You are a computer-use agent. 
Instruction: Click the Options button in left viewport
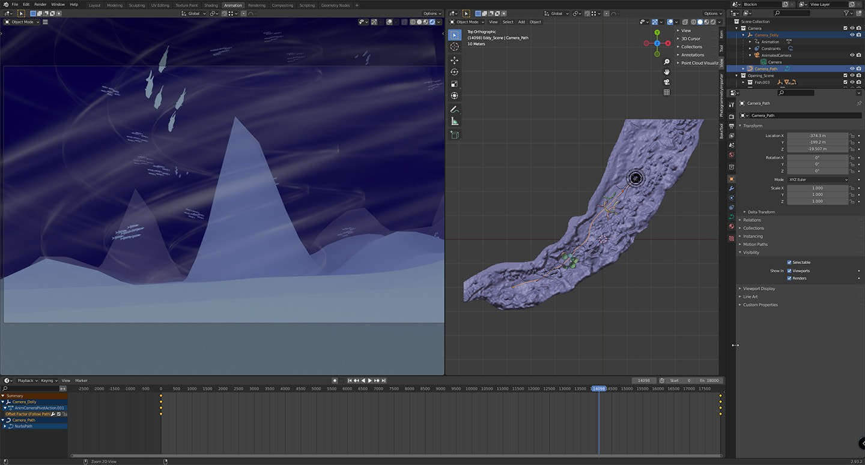[432, 13]
